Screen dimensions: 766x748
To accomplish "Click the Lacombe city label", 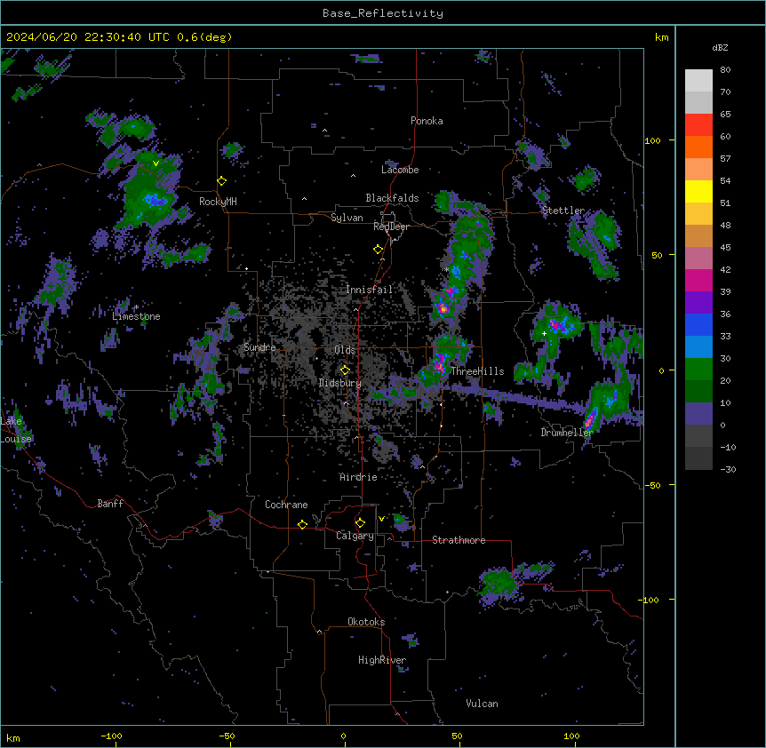I will click(x=400, y=170).
